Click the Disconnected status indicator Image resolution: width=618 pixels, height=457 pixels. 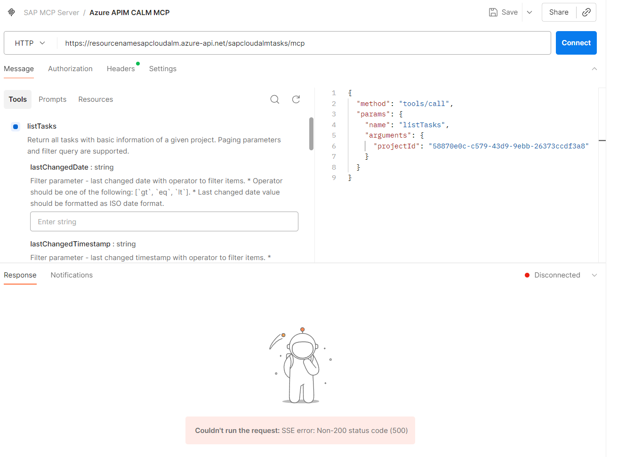pyautogui.click(x=553, y=275)
